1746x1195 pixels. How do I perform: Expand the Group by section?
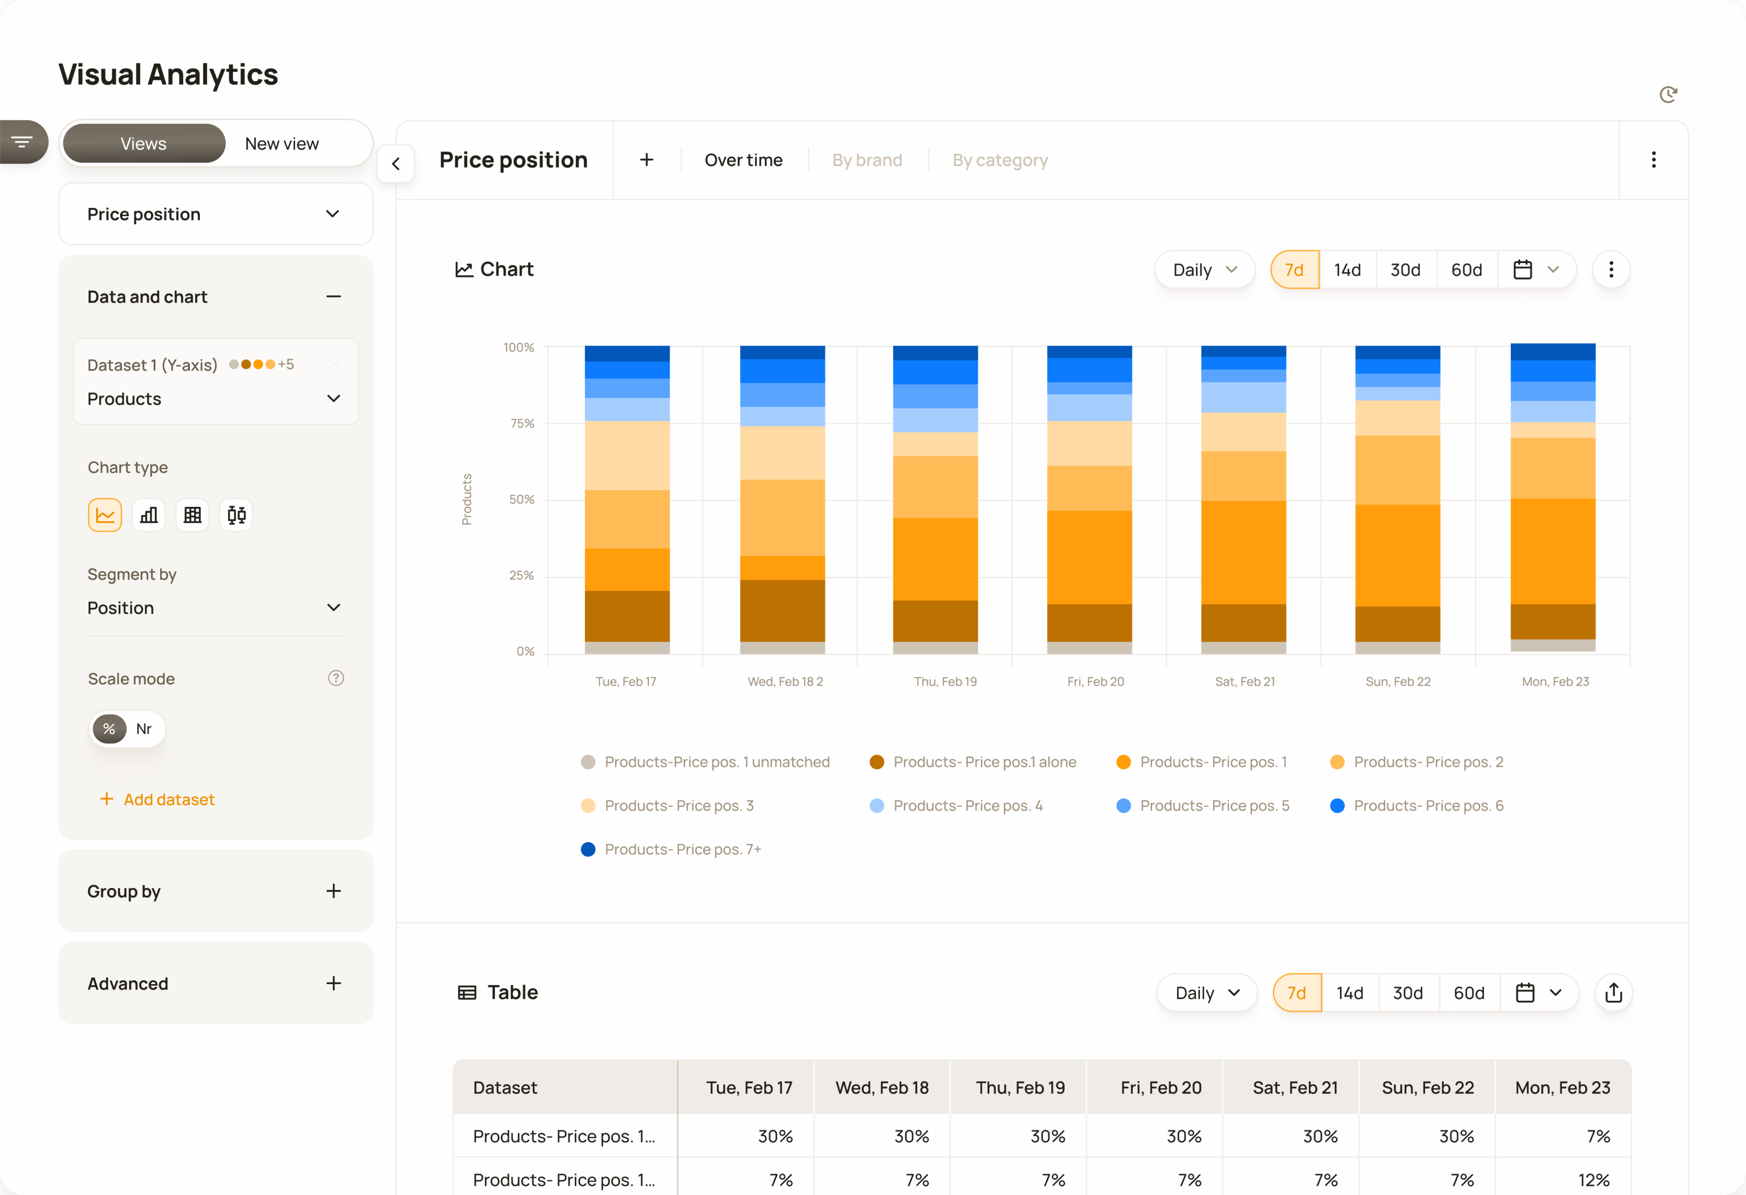pyautogui.click(x=333, y=891)
